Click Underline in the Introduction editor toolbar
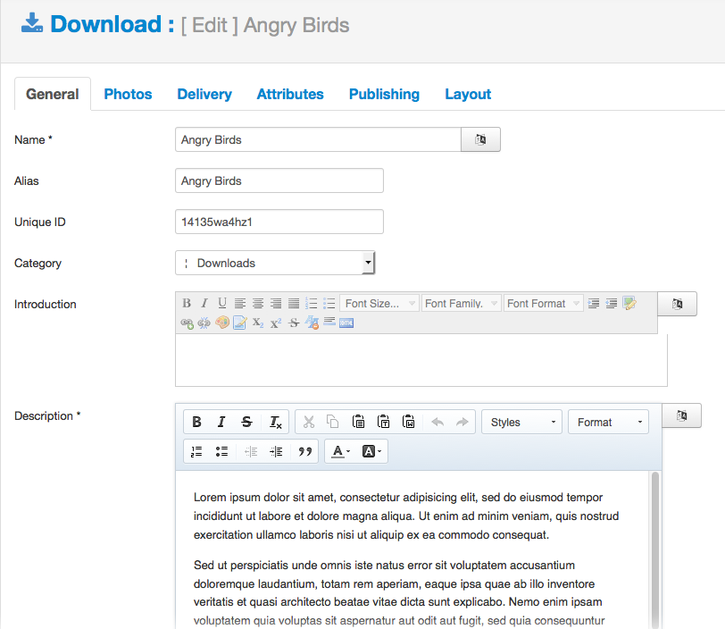725x629 pixels. tap(222, 303)
